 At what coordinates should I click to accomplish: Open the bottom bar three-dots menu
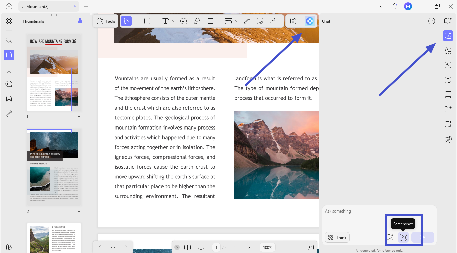click(113, 247)
